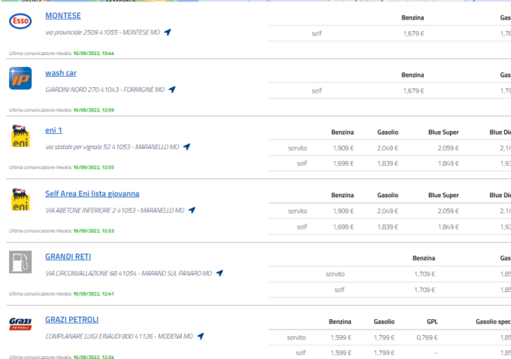
Task: Click GRAZI PETROLI servito Gasolio 1,799 €
Action: [x=385, y=337]
